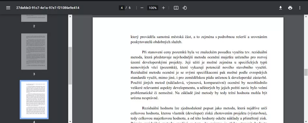Click the thumbnail panel scroll up arrow
This screenshot has height=123, width=308.
[70, 17]
